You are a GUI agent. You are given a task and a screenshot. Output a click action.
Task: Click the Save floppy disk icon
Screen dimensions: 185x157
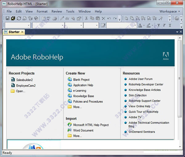pos(8,19)
